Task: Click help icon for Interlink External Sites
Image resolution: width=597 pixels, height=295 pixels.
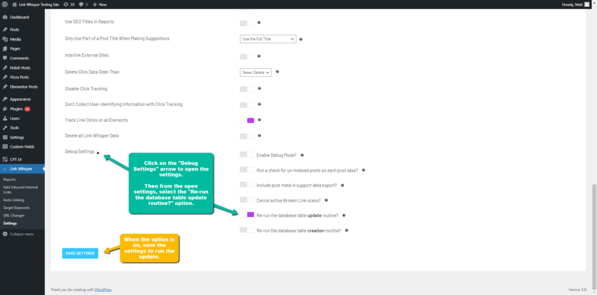Action: [259, 56]
